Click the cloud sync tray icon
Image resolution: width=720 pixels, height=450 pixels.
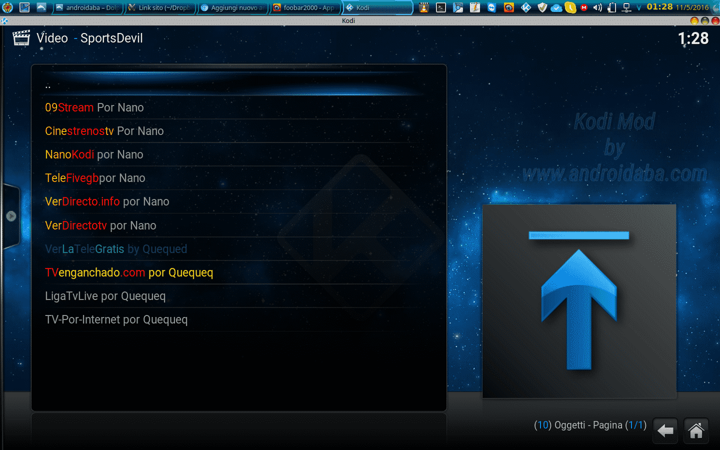click(x=556, y=7)
